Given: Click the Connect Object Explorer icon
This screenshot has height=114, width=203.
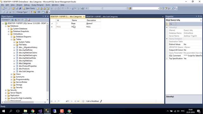Looking at the screenshot, I should (13, 20).
